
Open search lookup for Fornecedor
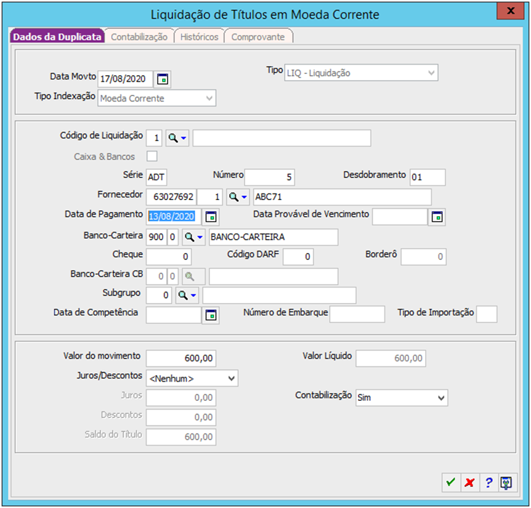pyautogui.click(x=238, y=197)
